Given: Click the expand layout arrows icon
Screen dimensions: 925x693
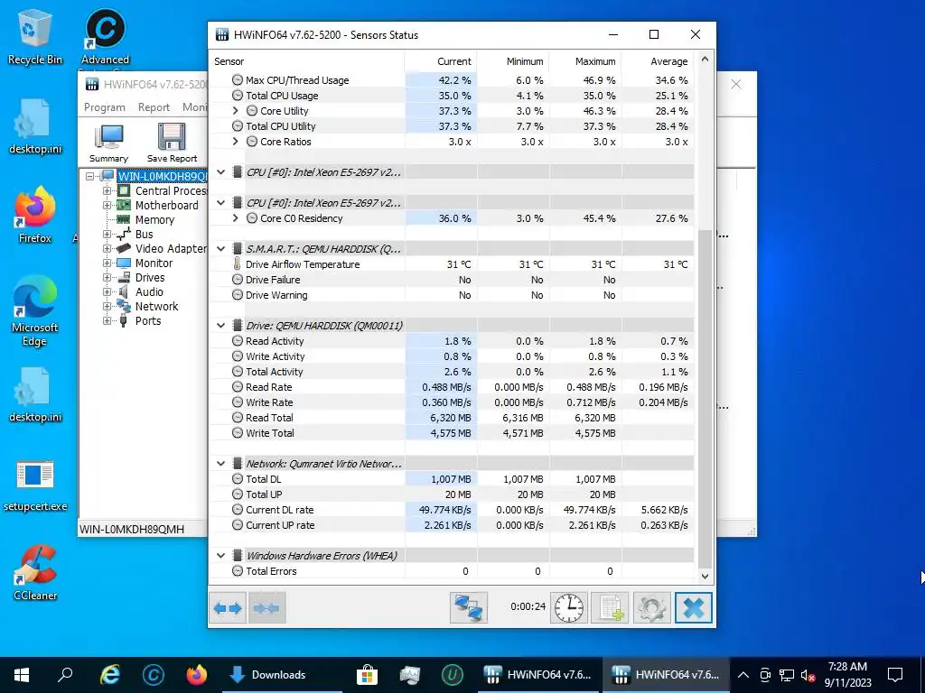Looking at the screenshot, I should click(228, 607).
